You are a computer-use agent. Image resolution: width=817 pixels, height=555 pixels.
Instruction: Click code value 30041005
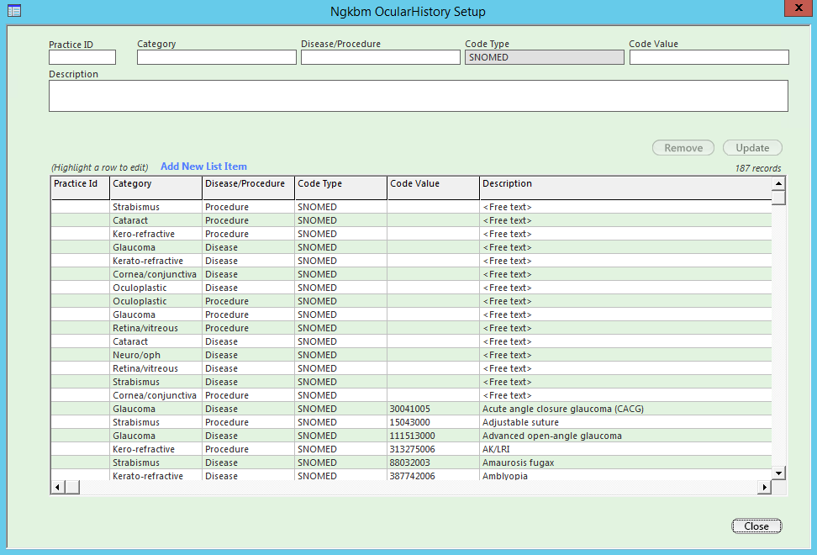(x=410, y=409)
